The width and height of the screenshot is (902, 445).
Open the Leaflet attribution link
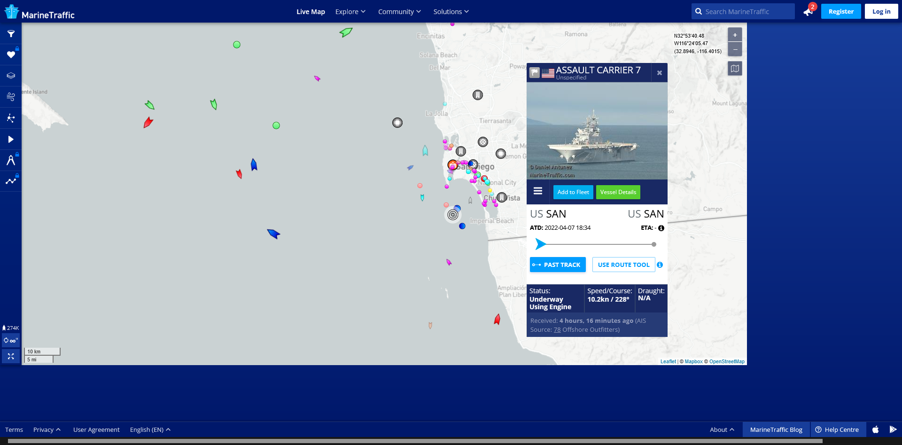click(x=668, y=361)
